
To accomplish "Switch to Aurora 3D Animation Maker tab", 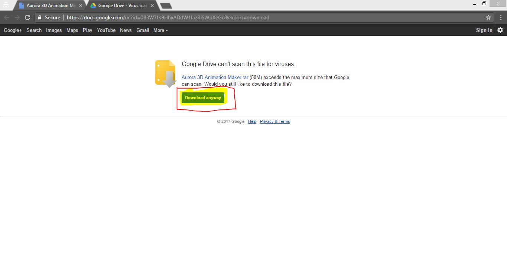I will click(x=51, y=6).
